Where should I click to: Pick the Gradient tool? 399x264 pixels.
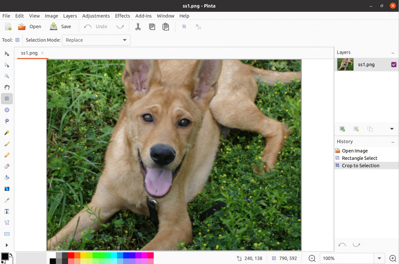click(7, 189)
